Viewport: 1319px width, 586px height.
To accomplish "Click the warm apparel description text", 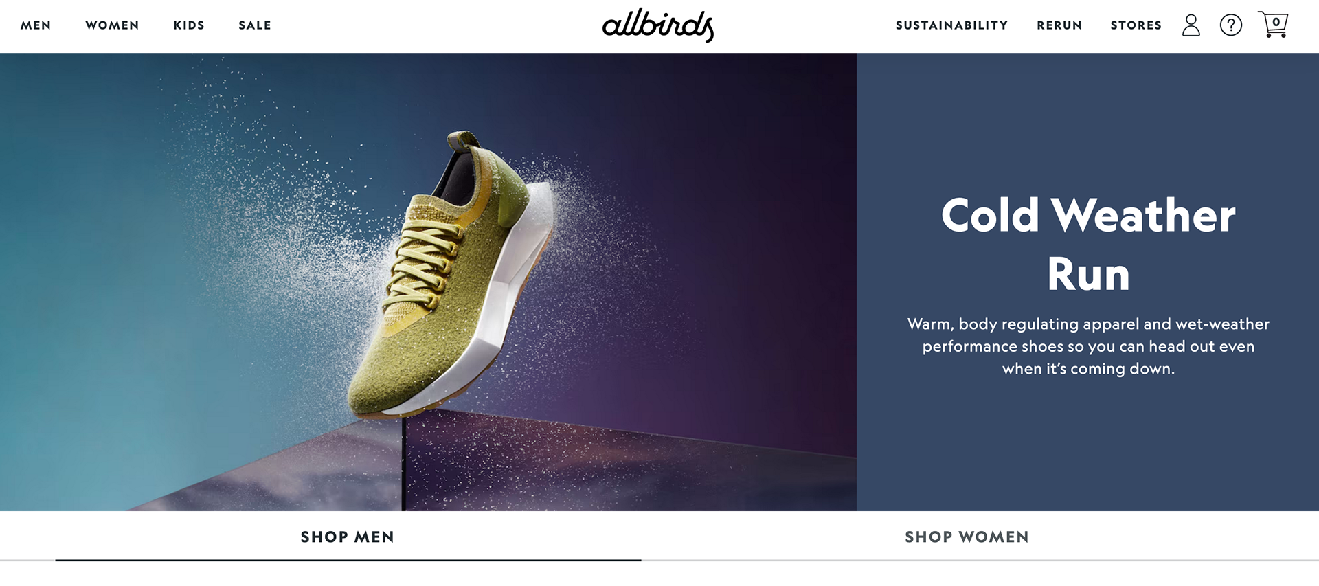I will tap(1088, 346).
